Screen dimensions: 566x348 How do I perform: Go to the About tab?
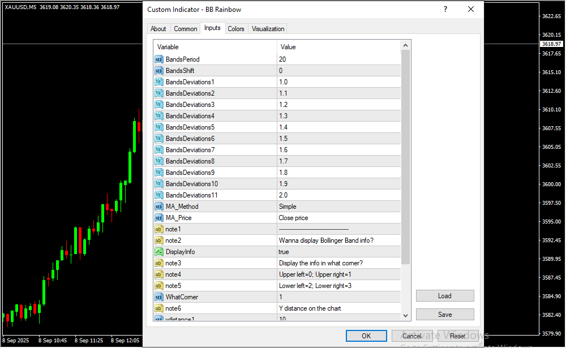pos(158,29)
